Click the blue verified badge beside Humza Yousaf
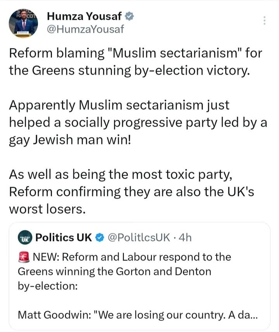Image resolution: width=279 pixels, height=332 pixels. (x=131, y=16)
